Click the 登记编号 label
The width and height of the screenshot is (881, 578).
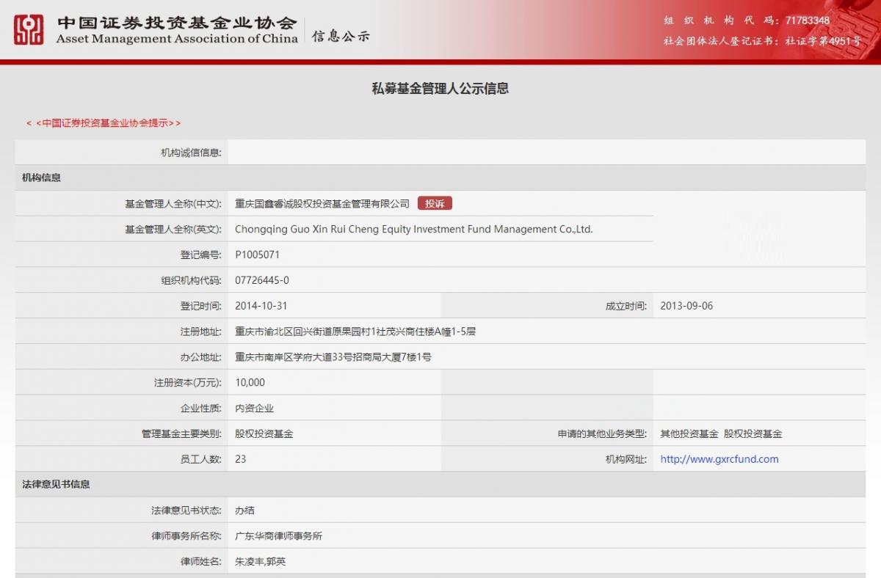pos(201,255)
